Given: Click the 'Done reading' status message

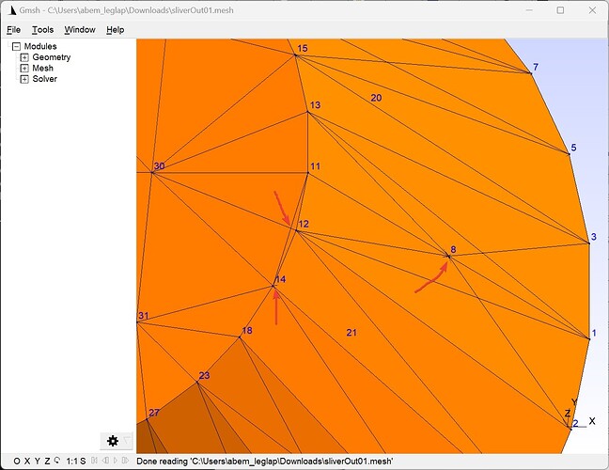Looking at the screenshot, I should 264,461.
